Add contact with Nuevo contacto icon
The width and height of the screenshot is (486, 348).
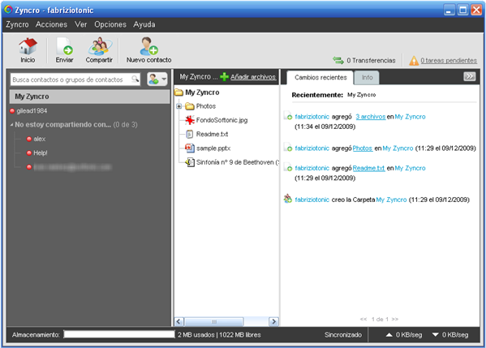pyautogui.click(x=148, y=46)
